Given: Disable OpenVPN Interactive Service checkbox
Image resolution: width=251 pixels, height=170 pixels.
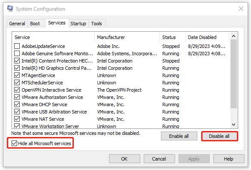Looking at the screenshot, I should tap(17, 90).
